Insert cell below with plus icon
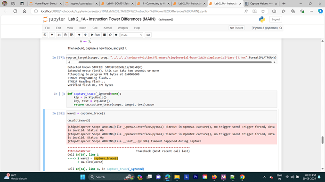The image size is (325, 182). (x=52, y=35)
